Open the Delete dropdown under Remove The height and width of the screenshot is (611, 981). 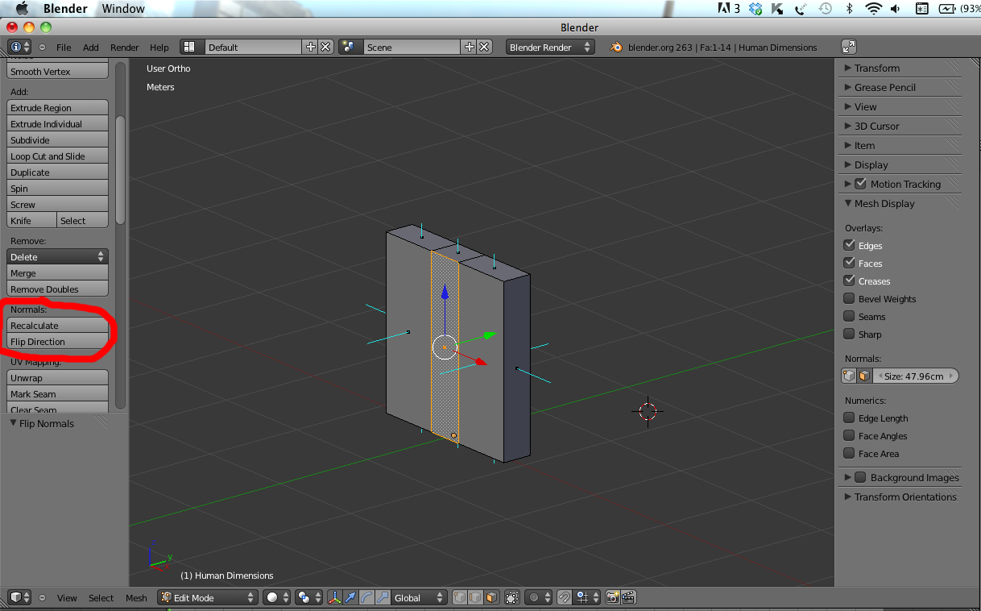pyautogui.click(x=57, y=256)
